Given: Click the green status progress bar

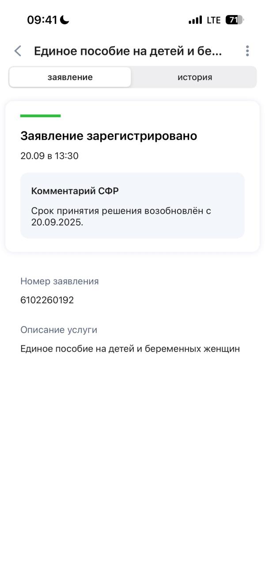Looking at the screenshot, I should click(x=40, y=116).
